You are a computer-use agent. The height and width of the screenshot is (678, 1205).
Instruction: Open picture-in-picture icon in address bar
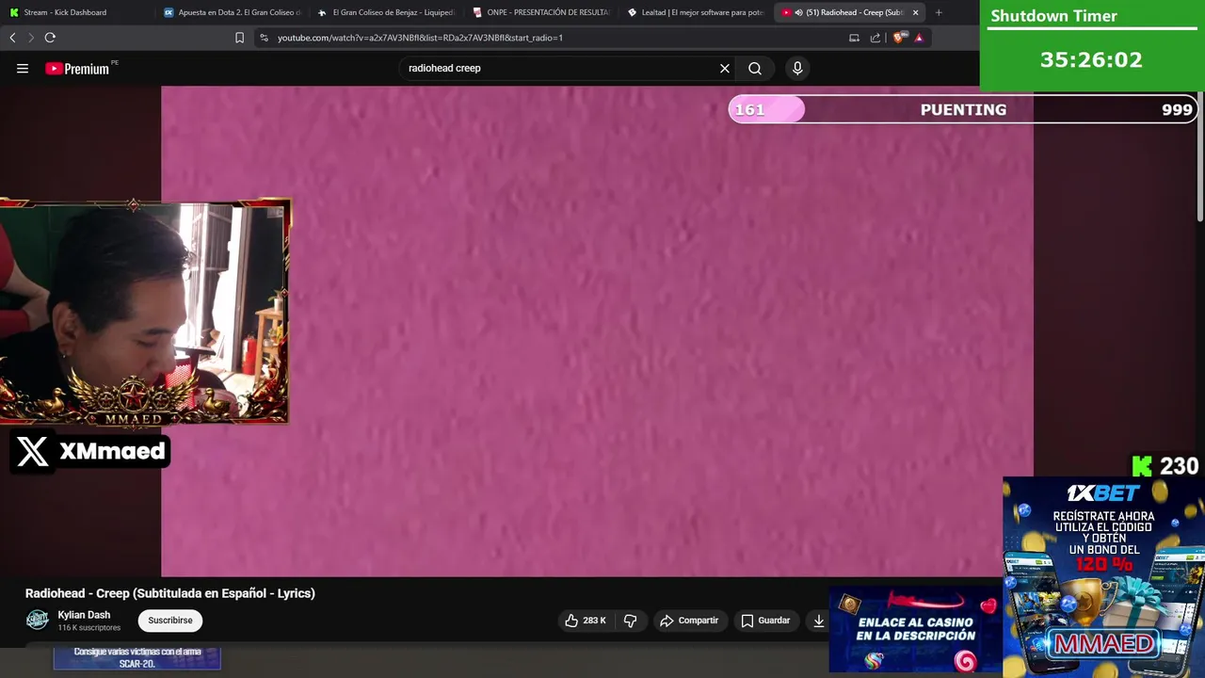click(x=854, y=38)
